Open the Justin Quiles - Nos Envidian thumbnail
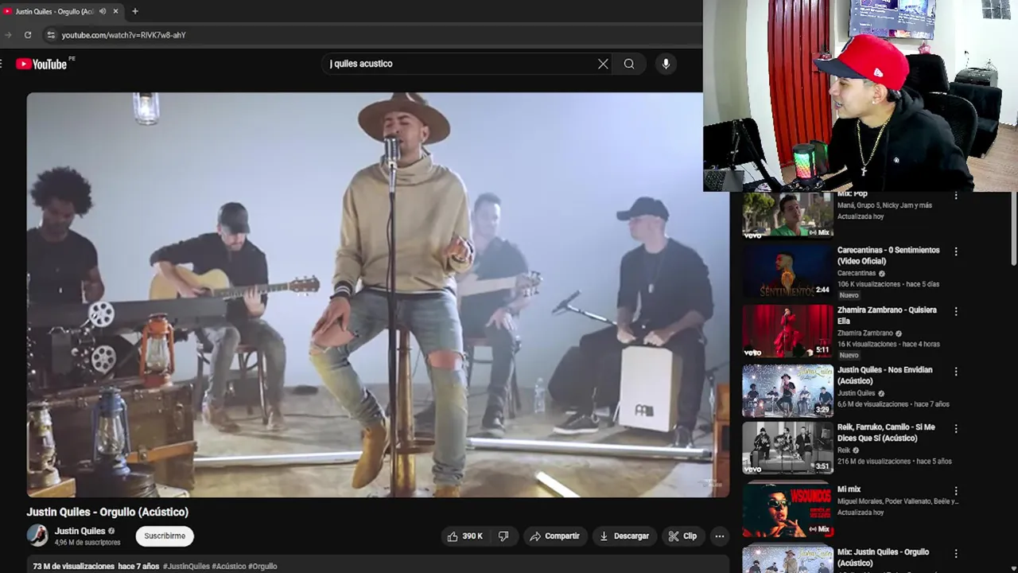Image resolution: width=1018 pixels, height=573 pixels. click(x=787, y=391)
